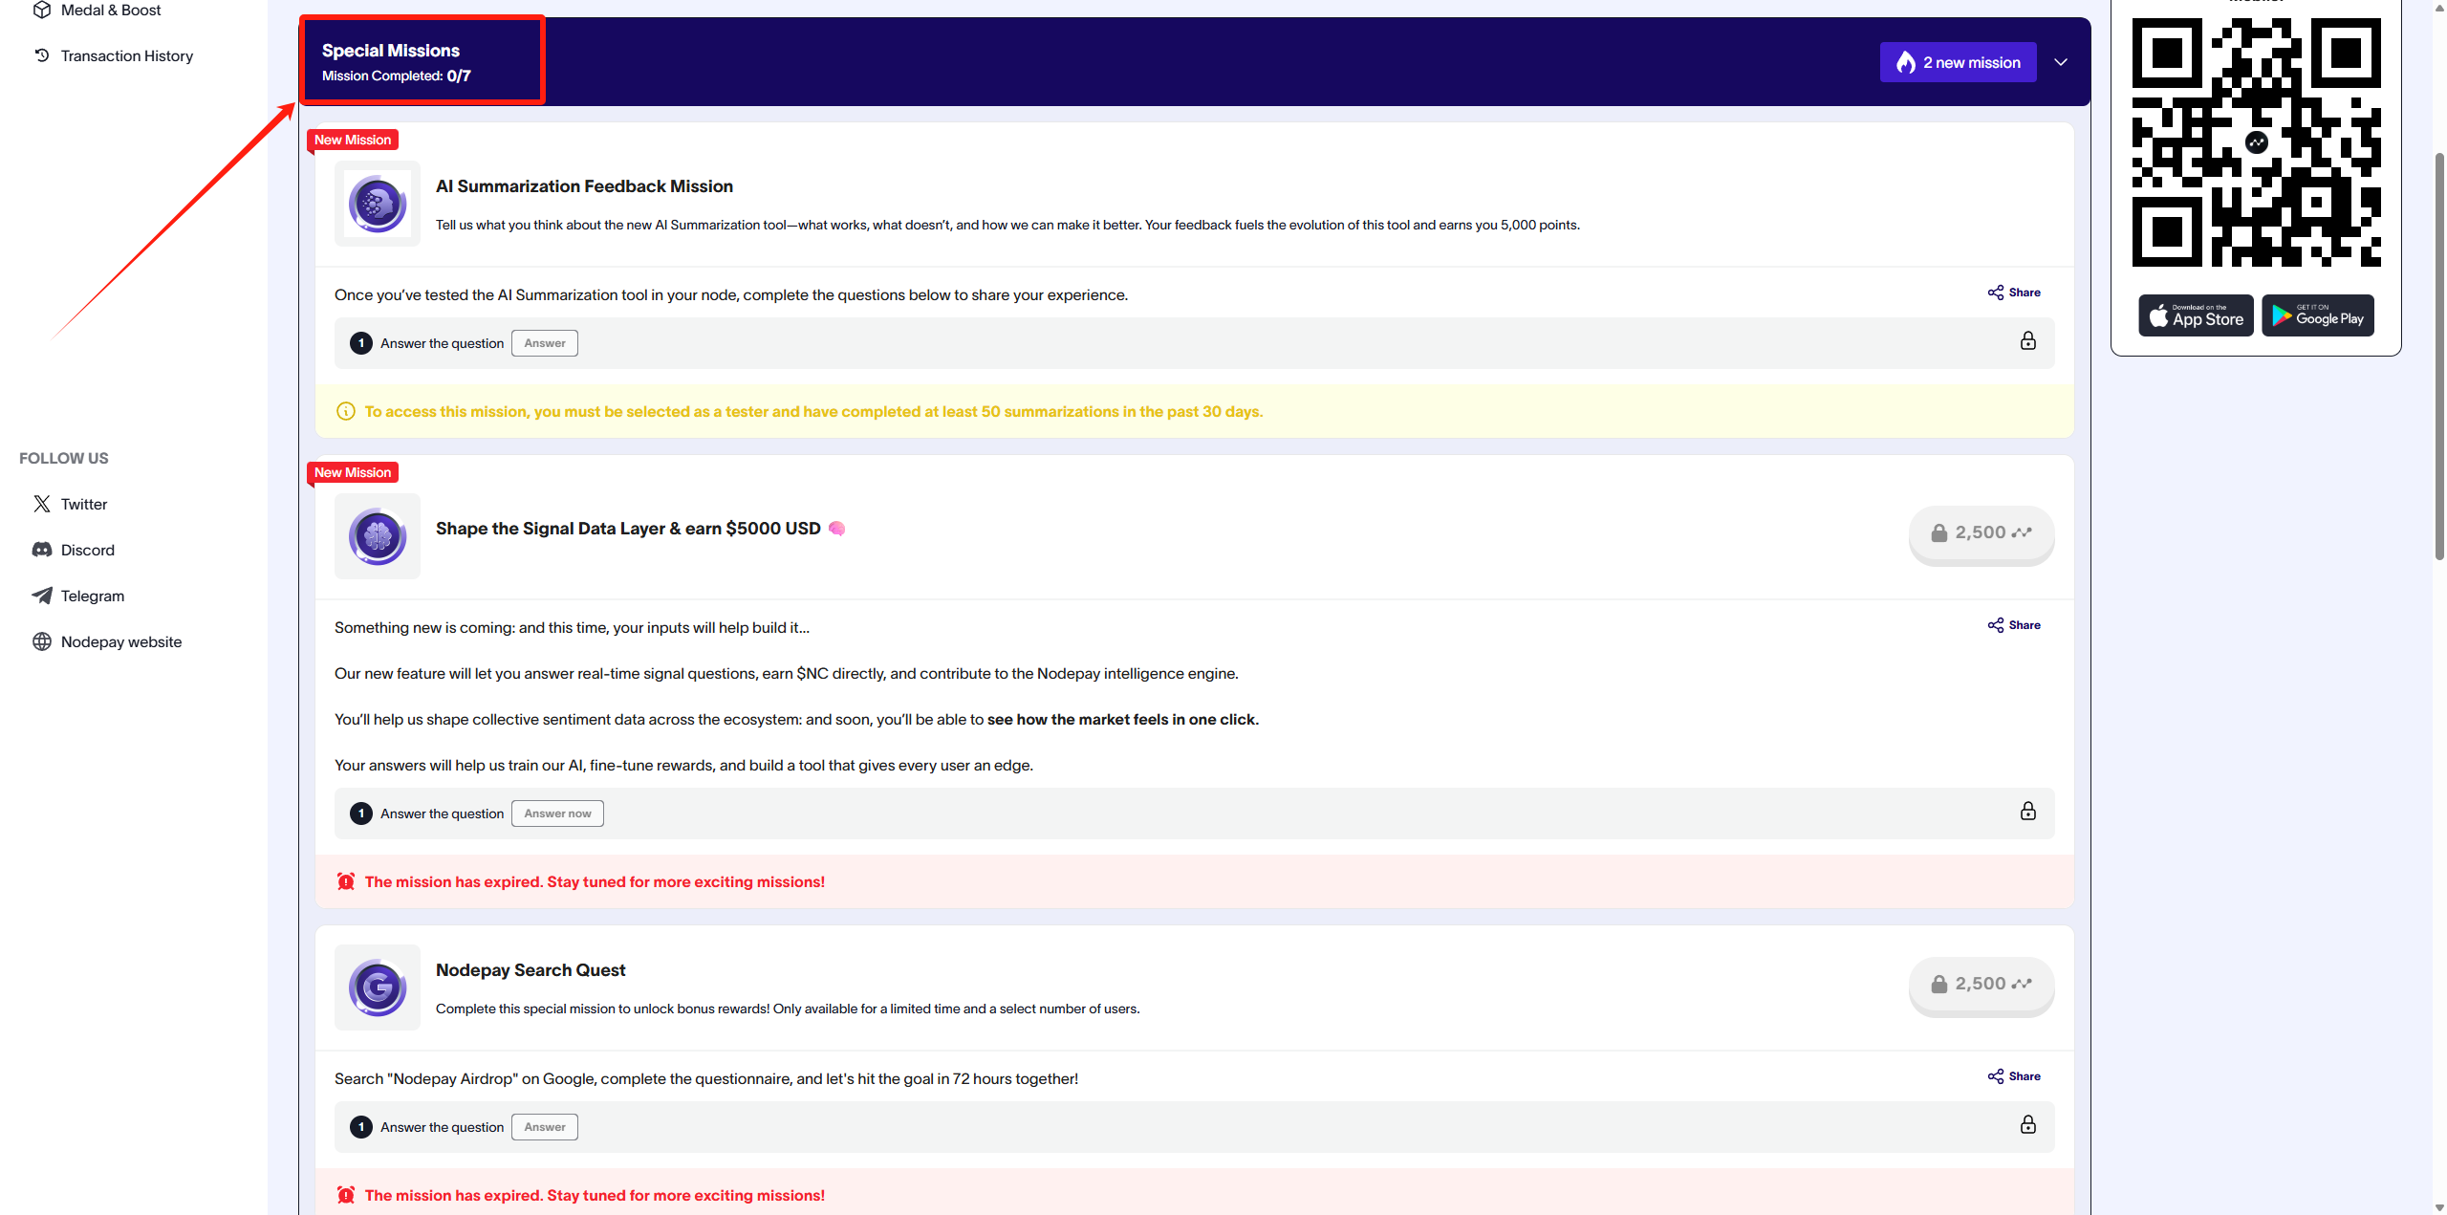The image size is (2447, 1215).
Task: Click 'see how the market feels in one click' text
Action: tap(1122, 720)
